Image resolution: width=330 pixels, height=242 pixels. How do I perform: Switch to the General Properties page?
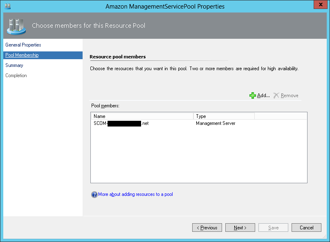23,45
